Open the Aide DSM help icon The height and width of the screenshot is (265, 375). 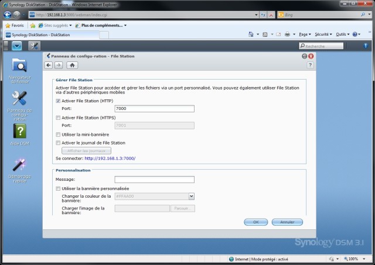click(19, 135)
